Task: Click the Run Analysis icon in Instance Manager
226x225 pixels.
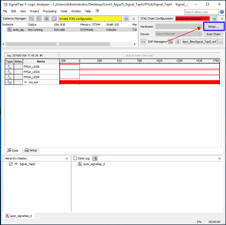Action: coord(31,19)
